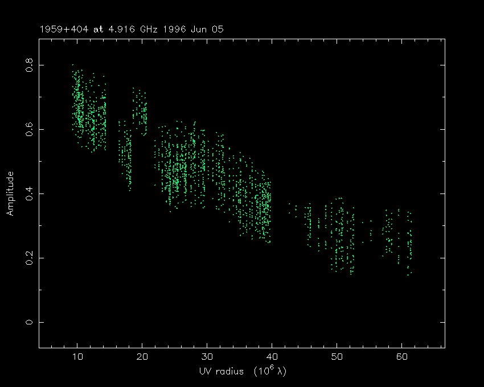
Task: Click the 40 tick label on x-axis
Action: coord(272,357)
